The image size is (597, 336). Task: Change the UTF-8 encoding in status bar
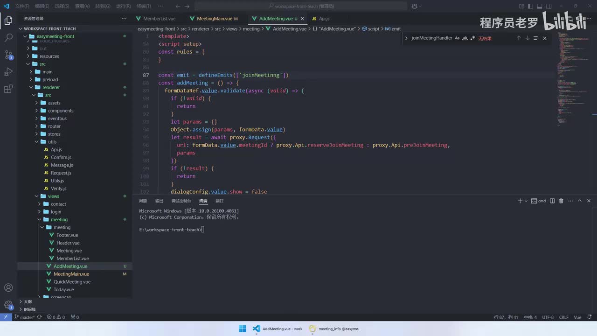click(x=548, y=317)
